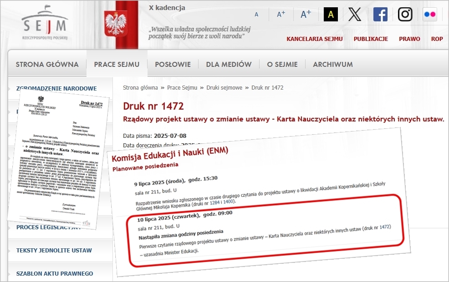Open the Publikacje link
Image resolution: width=449 pixels, height=282 pixels.
371,39
